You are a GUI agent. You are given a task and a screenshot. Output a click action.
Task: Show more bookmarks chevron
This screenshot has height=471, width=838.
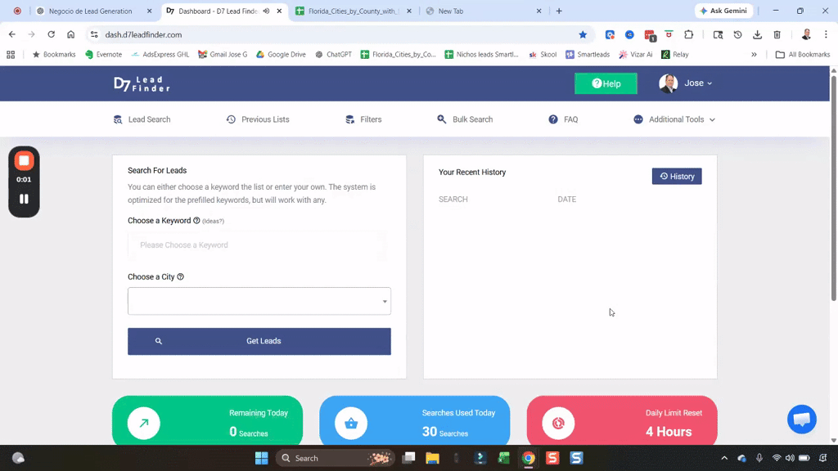754,55
